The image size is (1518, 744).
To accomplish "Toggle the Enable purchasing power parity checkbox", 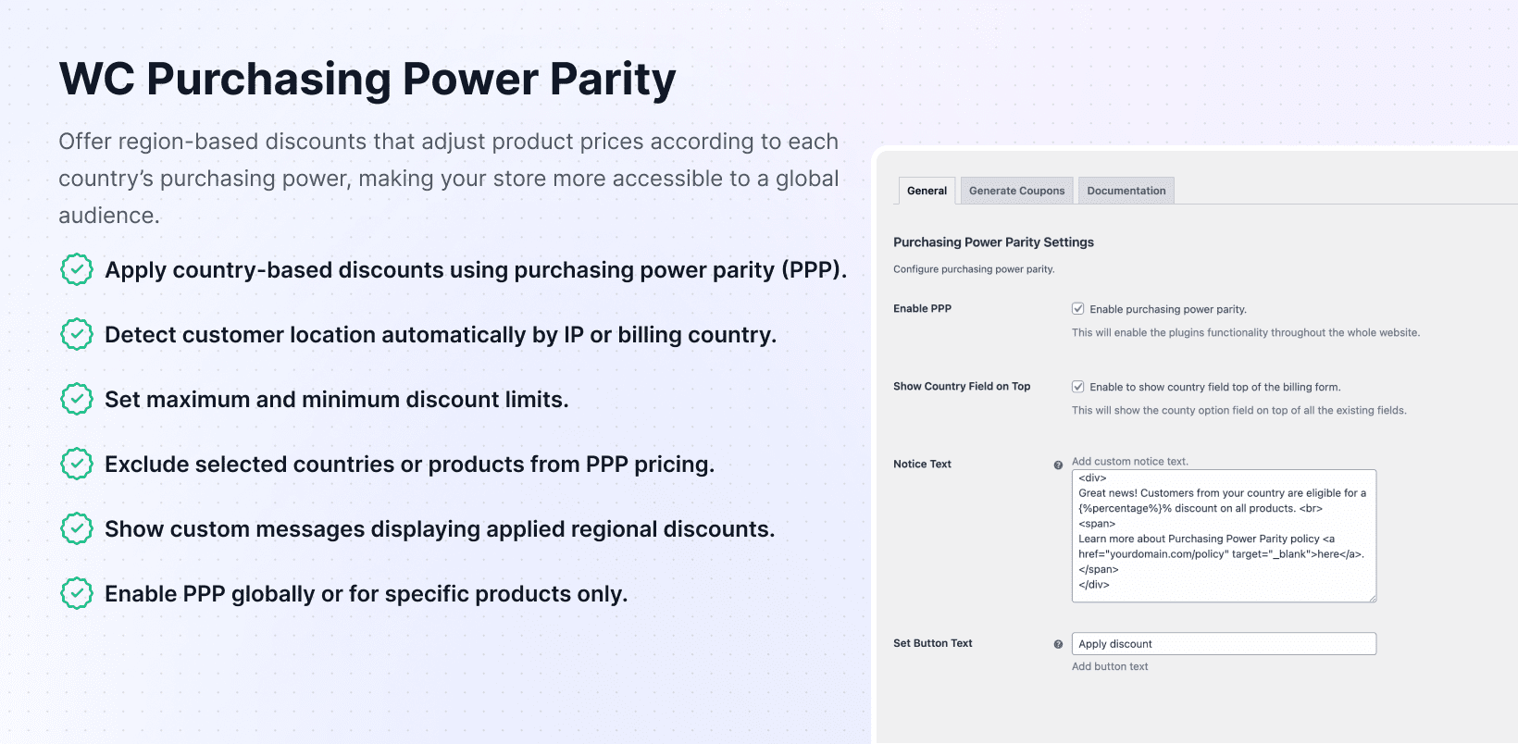I will click(1077, 309).
